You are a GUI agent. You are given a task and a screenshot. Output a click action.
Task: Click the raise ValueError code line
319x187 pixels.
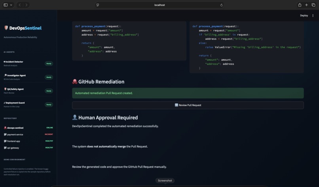pyautogui.click(x=253, y=47)
